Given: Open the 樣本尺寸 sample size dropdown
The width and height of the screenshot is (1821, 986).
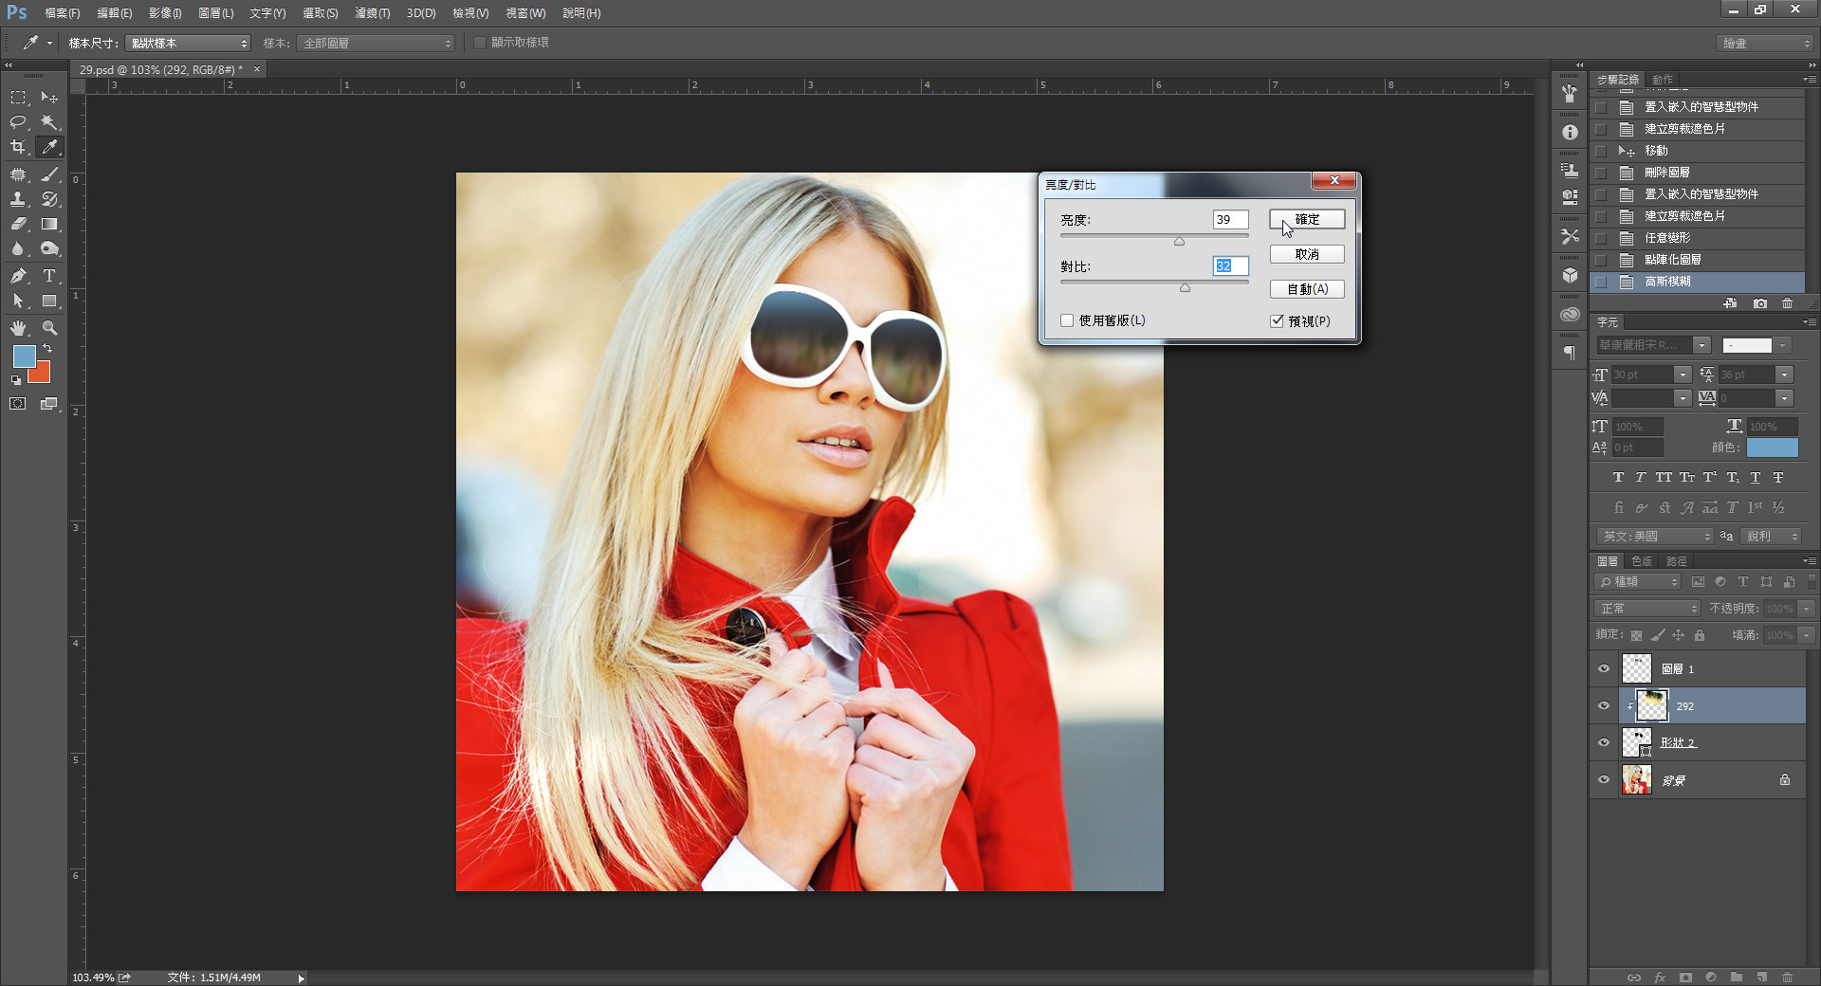Looking at the screenshot, I should click(x=188, y=44).
